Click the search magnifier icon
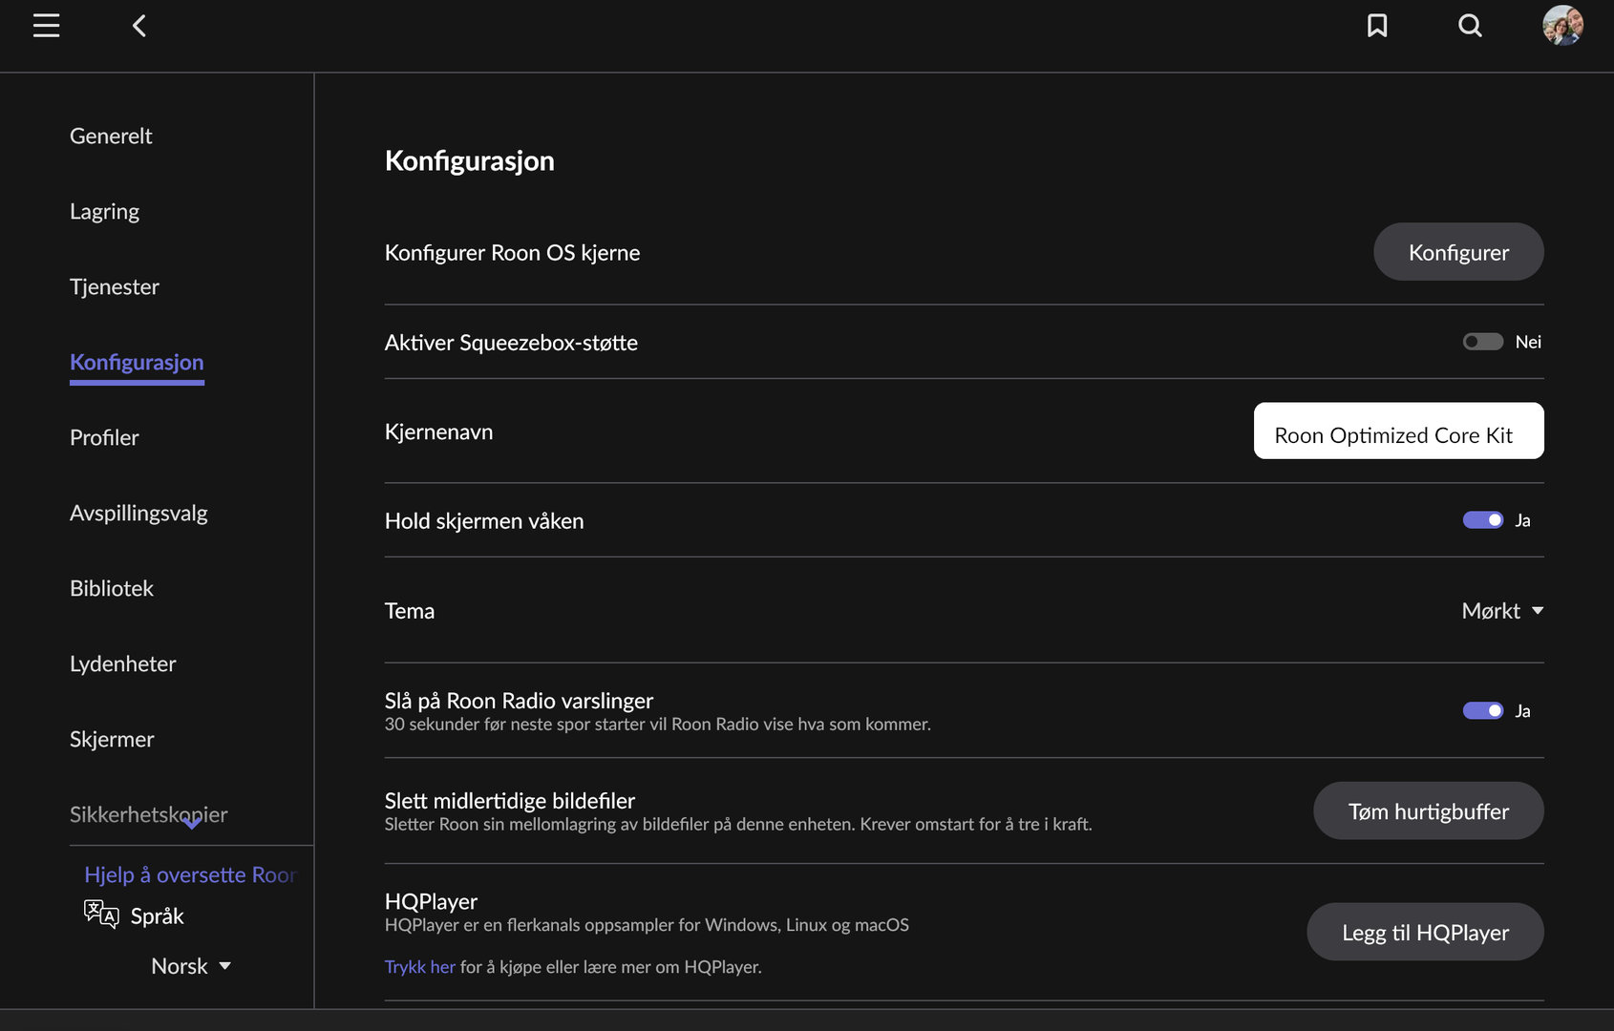 pyautogui.click(x=1470, y=26)
